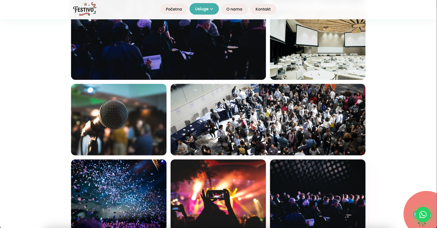Click the microphone head in the photo

(x=114, y=114)
